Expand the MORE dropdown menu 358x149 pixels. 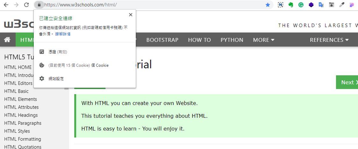pos(264,40)
